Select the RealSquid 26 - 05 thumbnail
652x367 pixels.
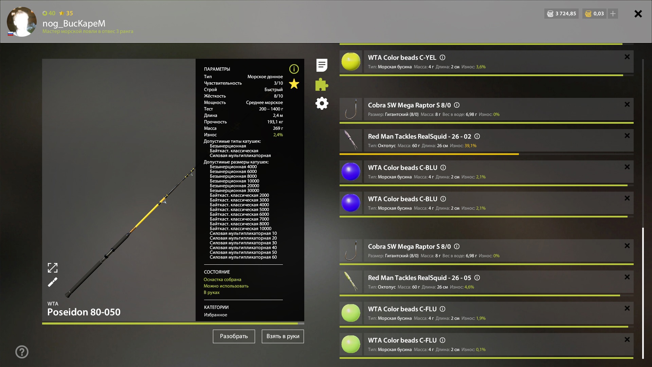tap(351, 282)
